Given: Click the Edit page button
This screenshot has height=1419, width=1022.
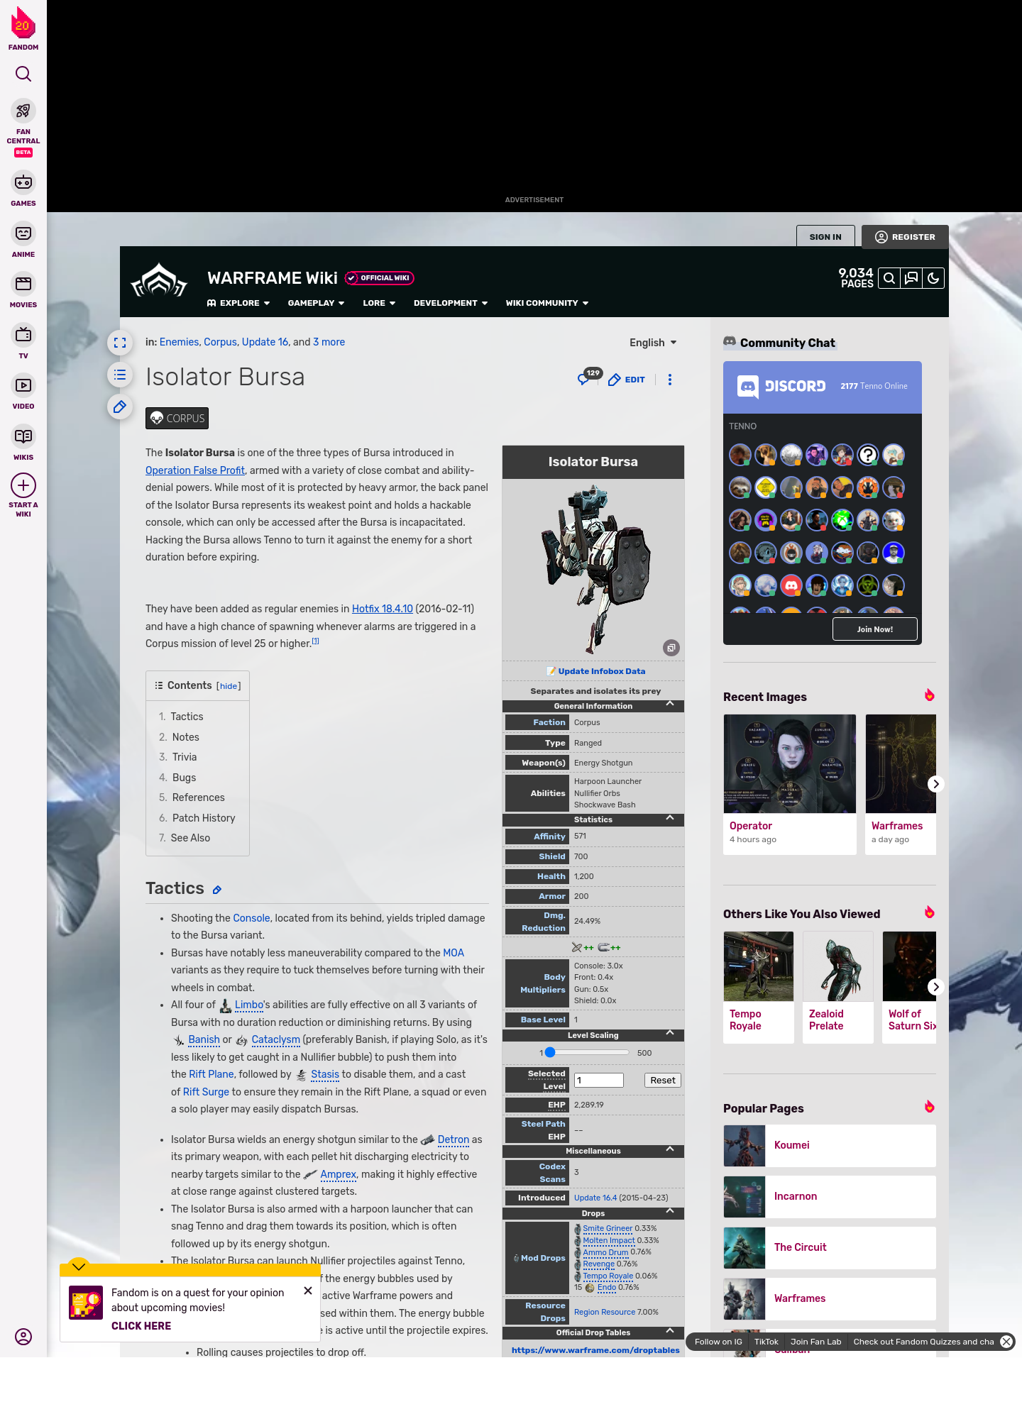Looking at the screenshot, I should click(627, 380).
